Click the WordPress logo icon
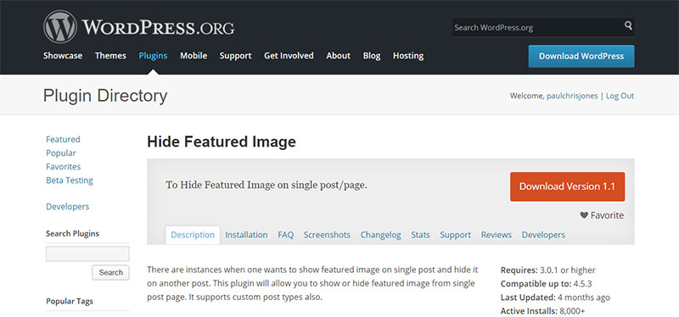The width and height of the screenshot is (679, 317). click(x=60, y=27)
